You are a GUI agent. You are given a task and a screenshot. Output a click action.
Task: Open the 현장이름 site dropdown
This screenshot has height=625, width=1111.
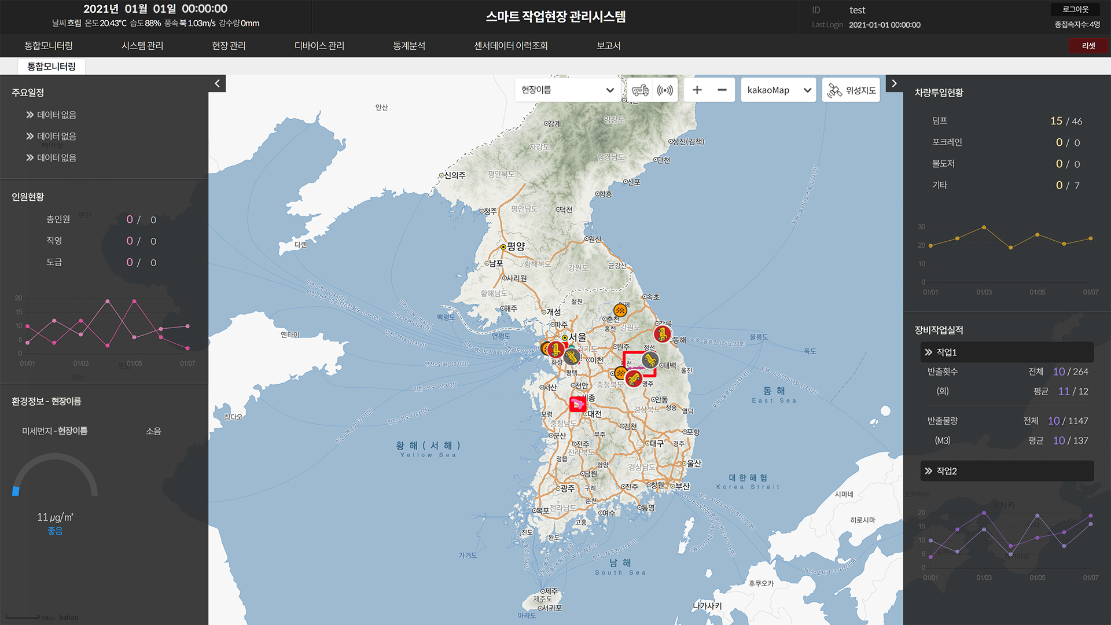[567, 90]
